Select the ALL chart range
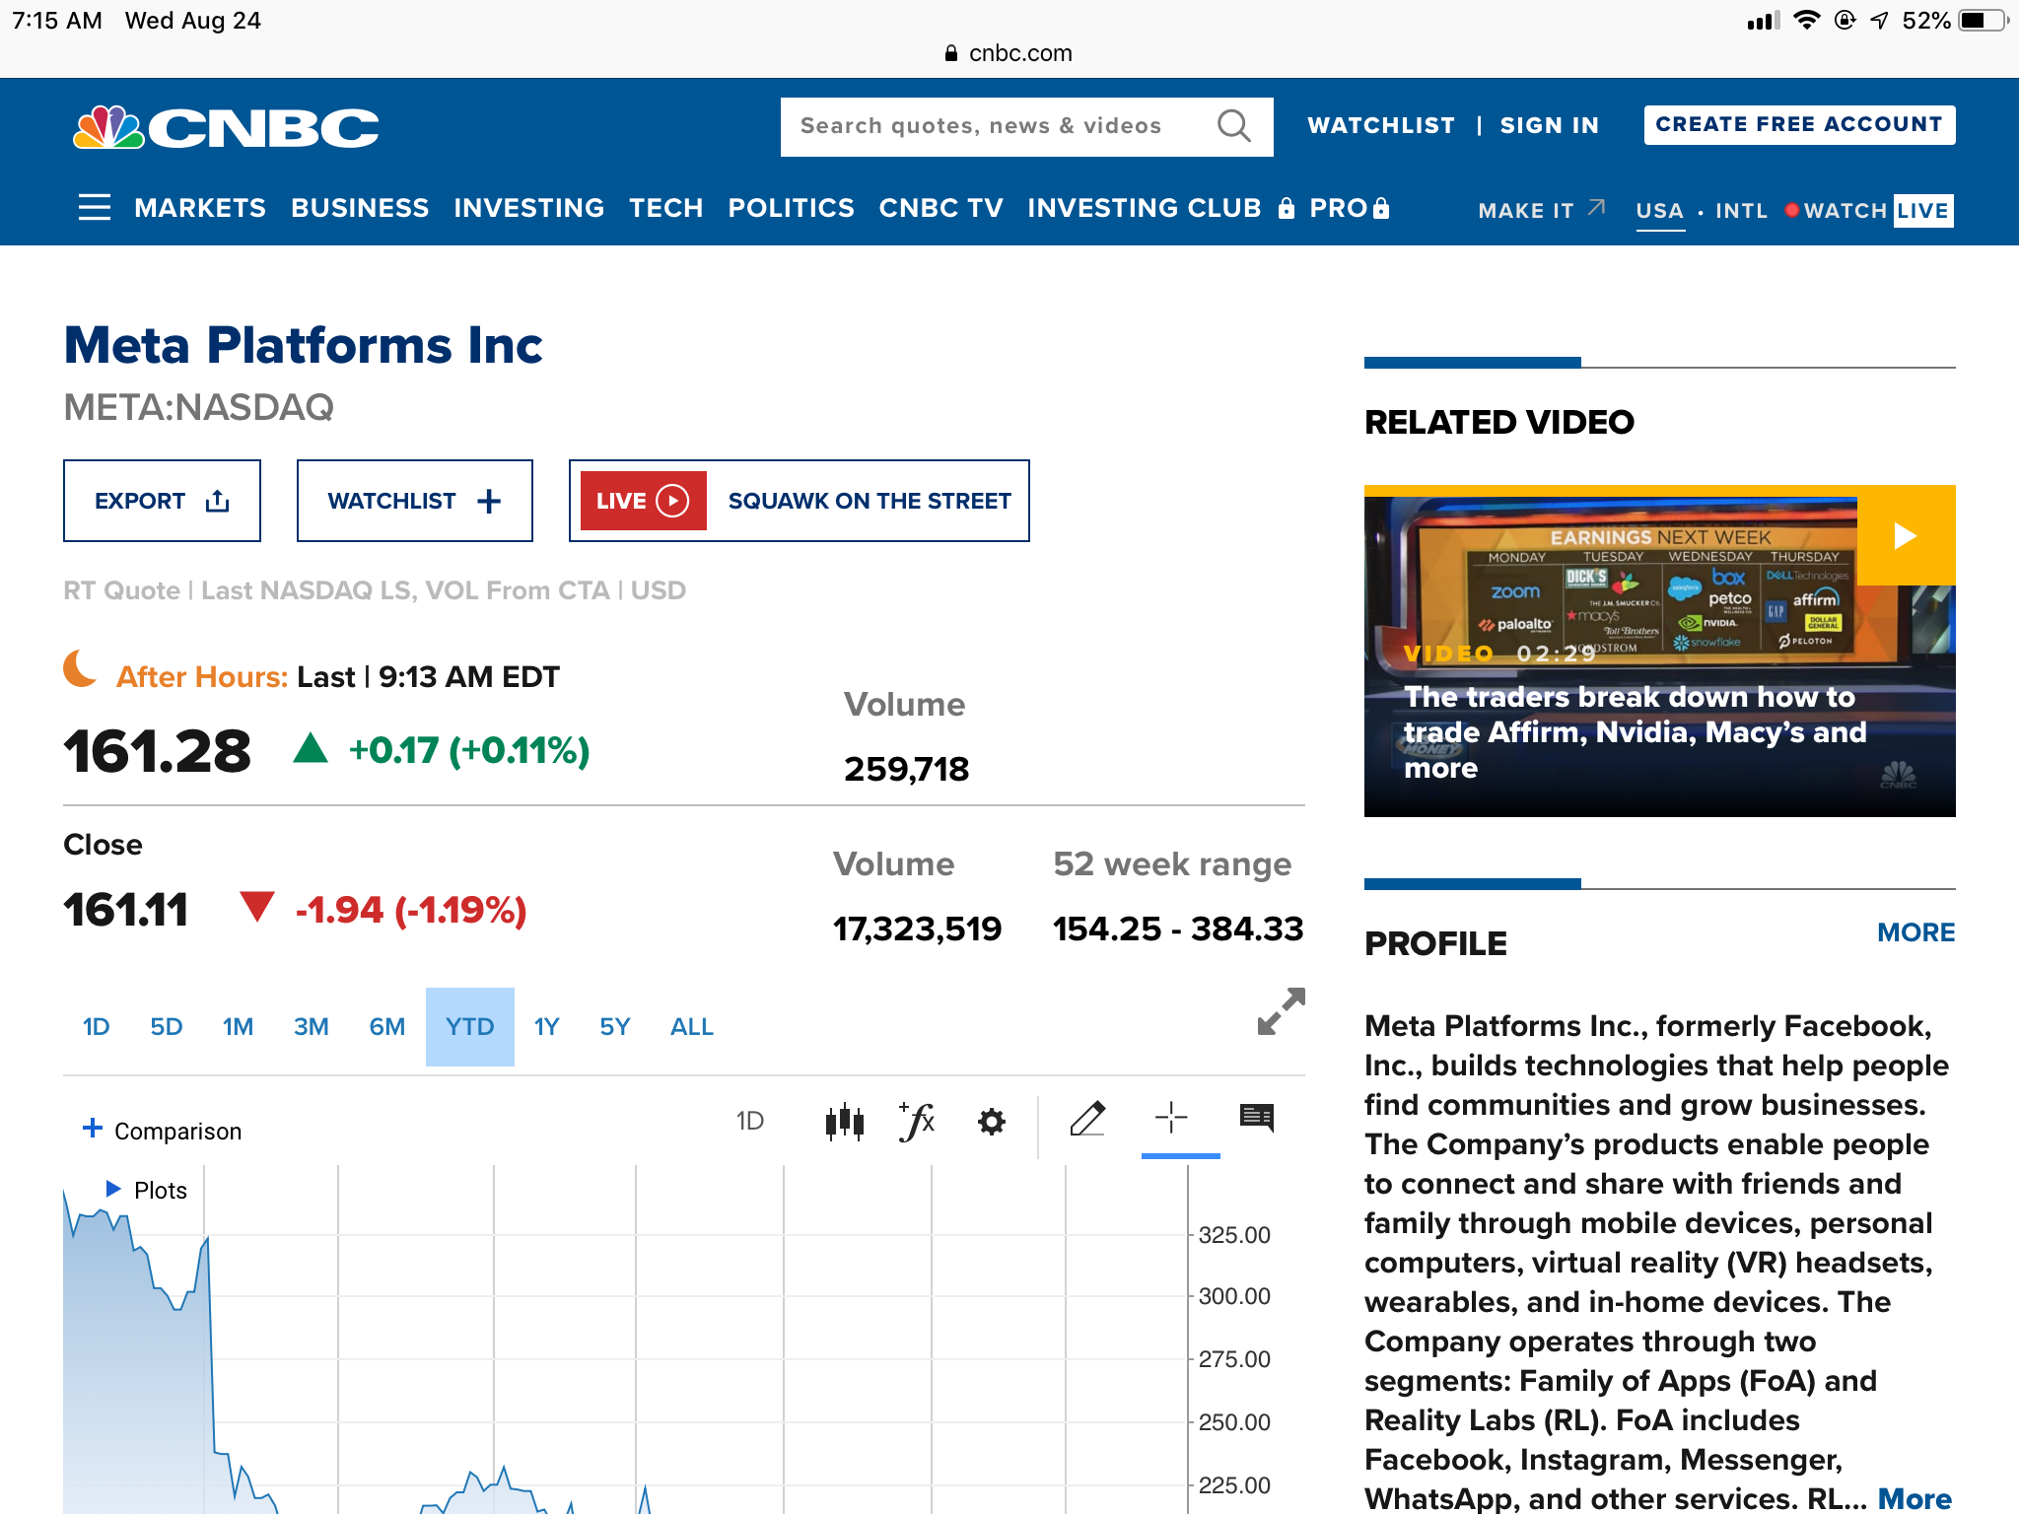 691,1027
